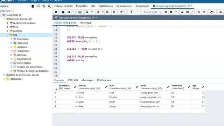Click in the query editor at line 27
Image resolution: width=224 pixels, height=126 pixels.
pyautogui.click(x=142, y=60)
